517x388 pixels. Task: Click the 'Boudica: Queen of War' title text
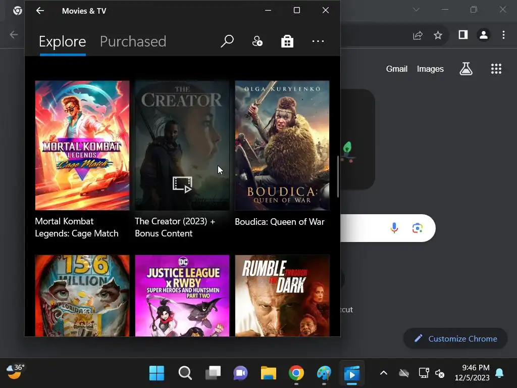coord(280,222)
